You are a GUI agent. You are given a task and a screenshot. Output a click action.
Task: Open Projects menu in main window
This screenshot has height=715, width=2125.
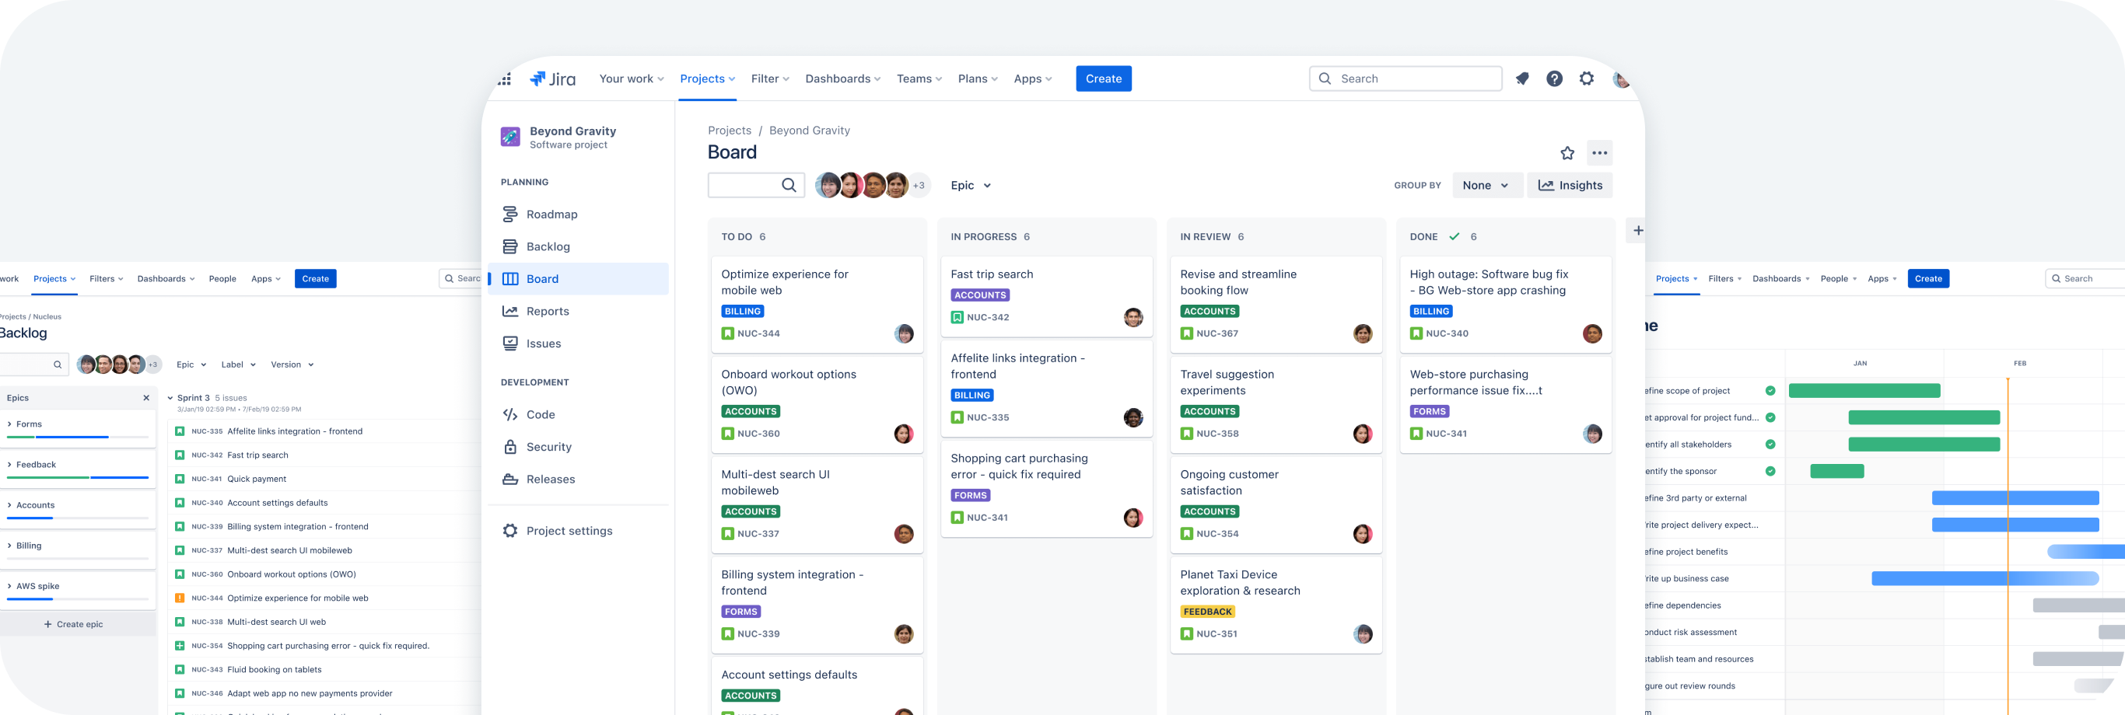coord(707,78)
